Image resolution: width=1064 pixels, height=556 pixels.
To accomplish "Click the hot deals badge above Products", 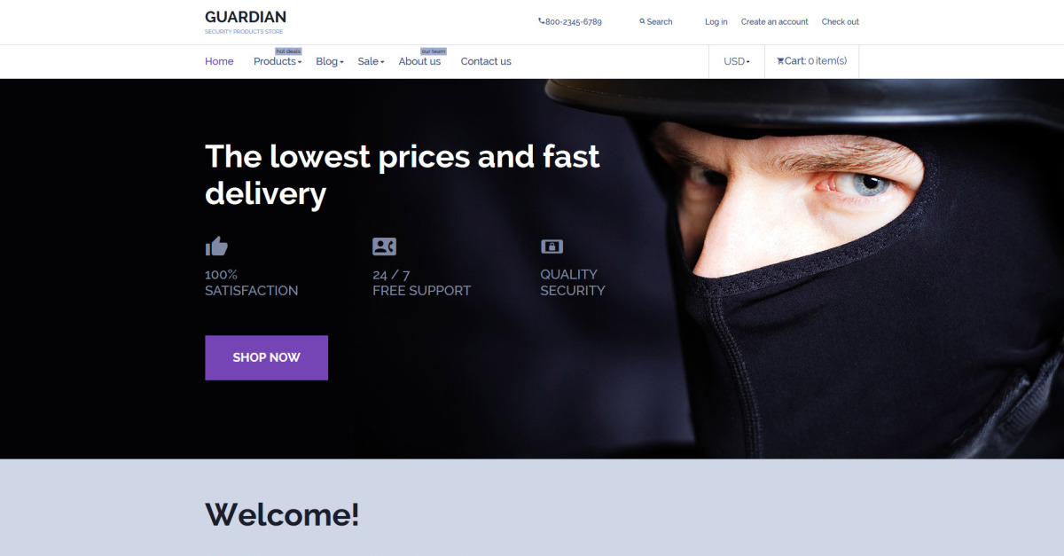I will tap(288, 51).
